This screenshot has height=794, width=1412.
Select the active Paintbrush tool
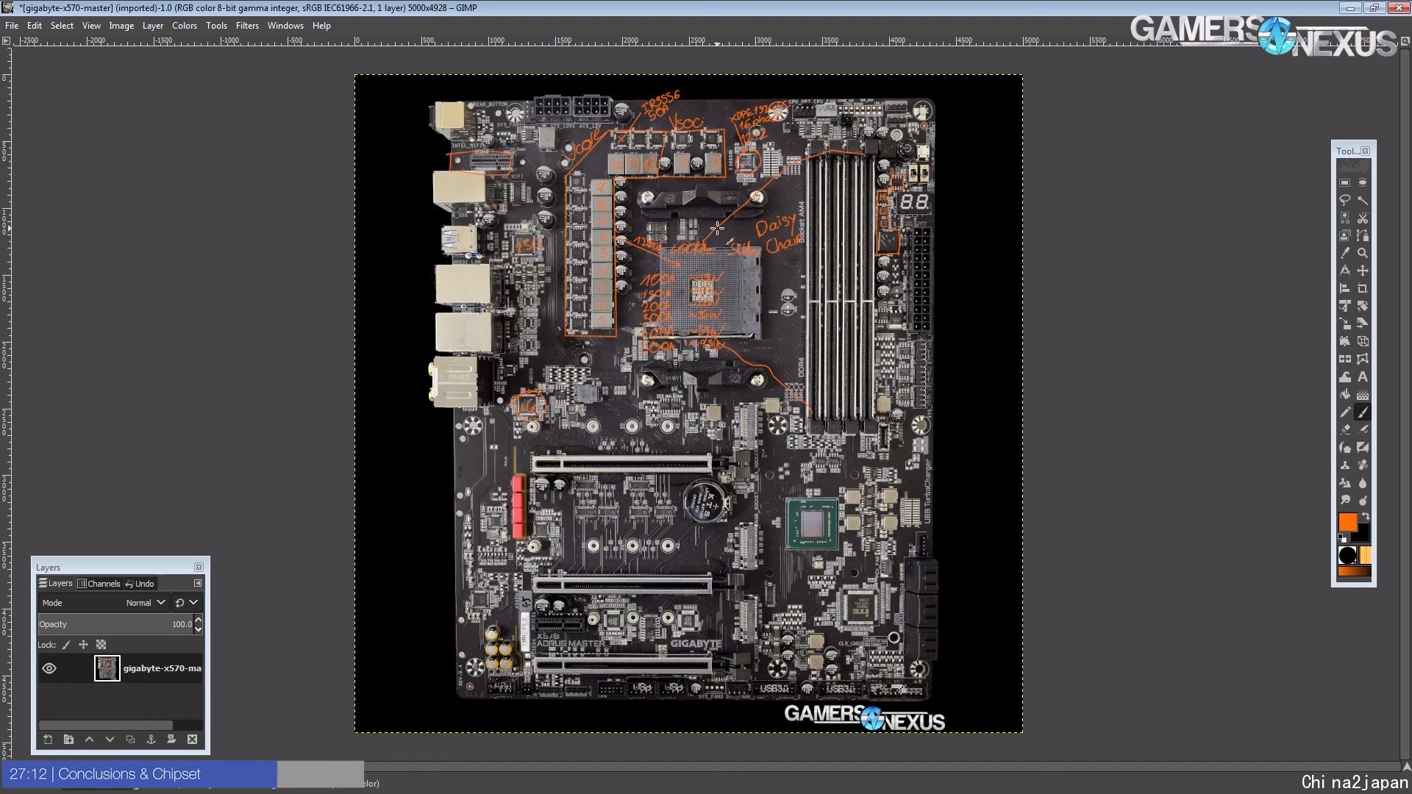tap(1363, 412)
